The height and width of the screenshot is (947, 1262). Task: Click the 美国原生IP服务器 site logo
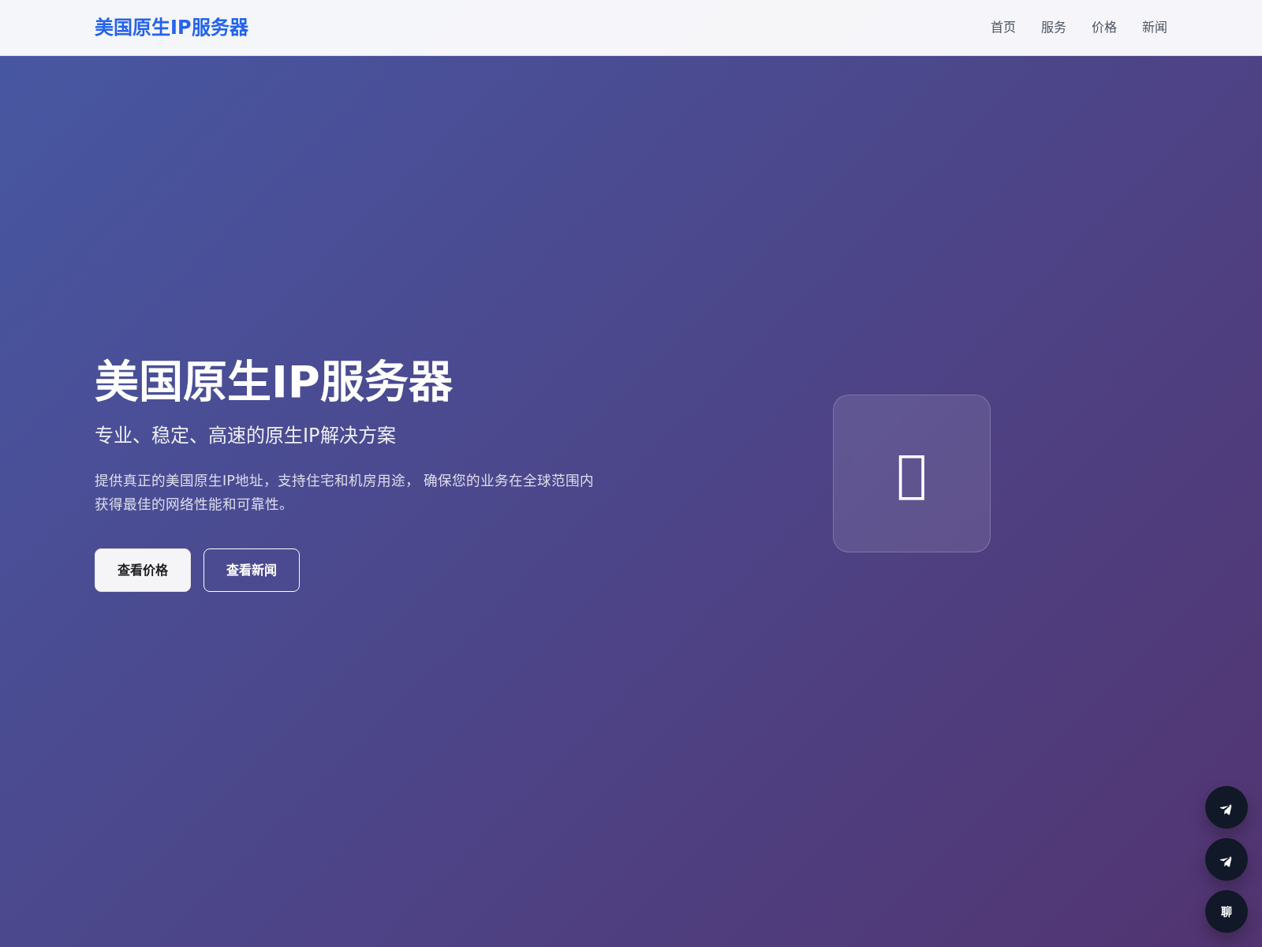tap(171, 28)
